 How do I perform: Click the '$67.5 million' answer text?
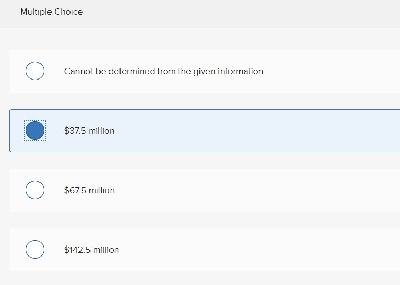click(89, 190)
